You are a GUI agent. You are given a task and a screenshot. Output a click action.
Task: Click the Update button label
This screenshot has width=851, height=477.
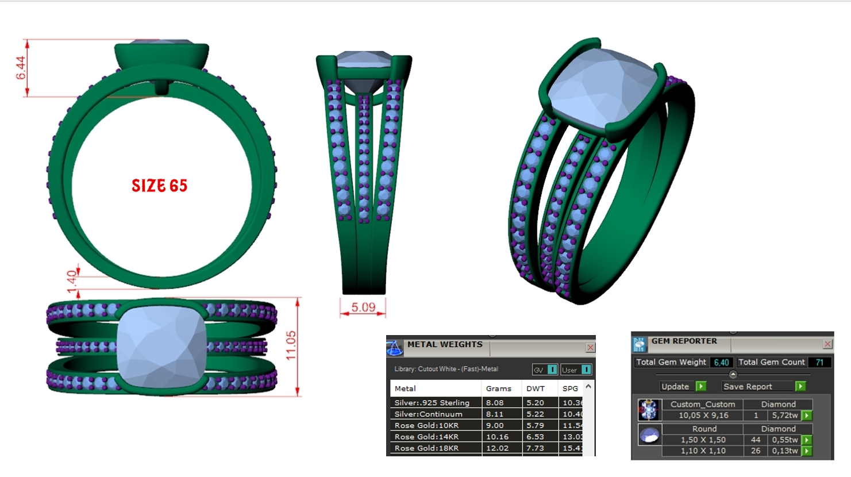point(675,387)
